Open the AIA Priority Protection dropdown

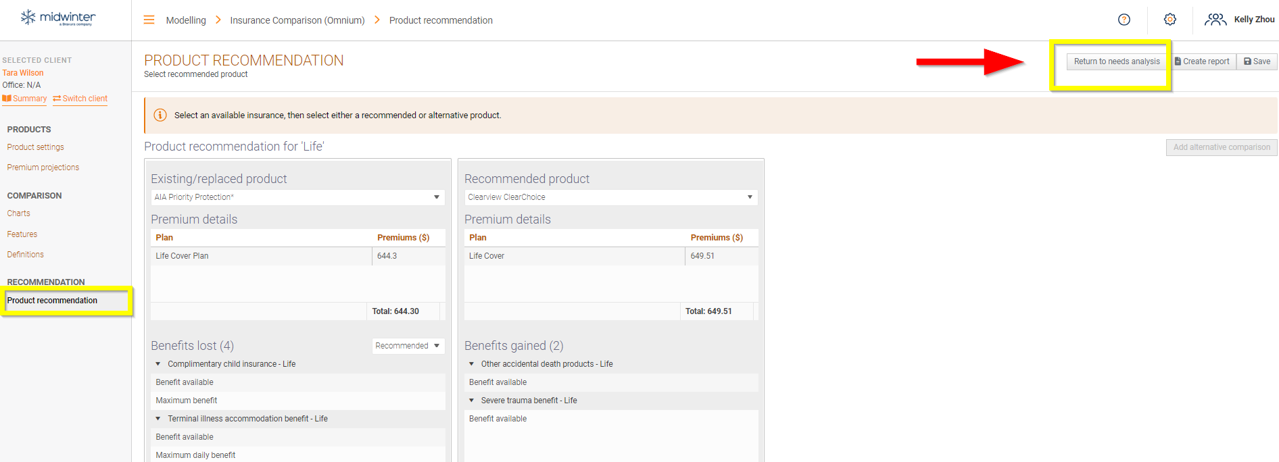297,197
